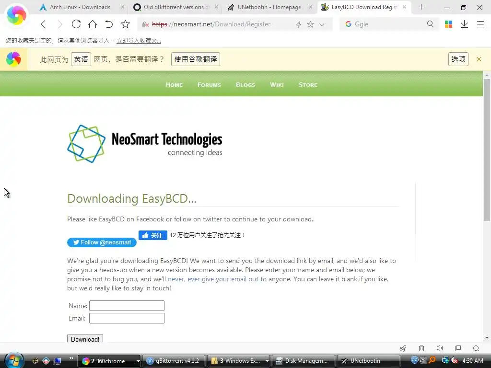Click the search magnifier icon
The width and height of the screenshot is (491, 368).
430,24
